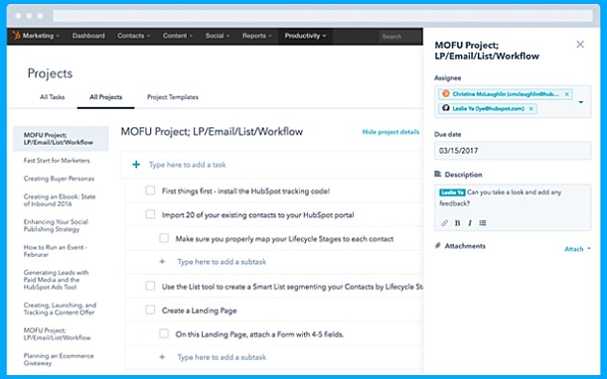Image resolution: width=607 pixels, height=379 pixels.
Task: Open the Social dropdown menu
Action: pos(218,36)
